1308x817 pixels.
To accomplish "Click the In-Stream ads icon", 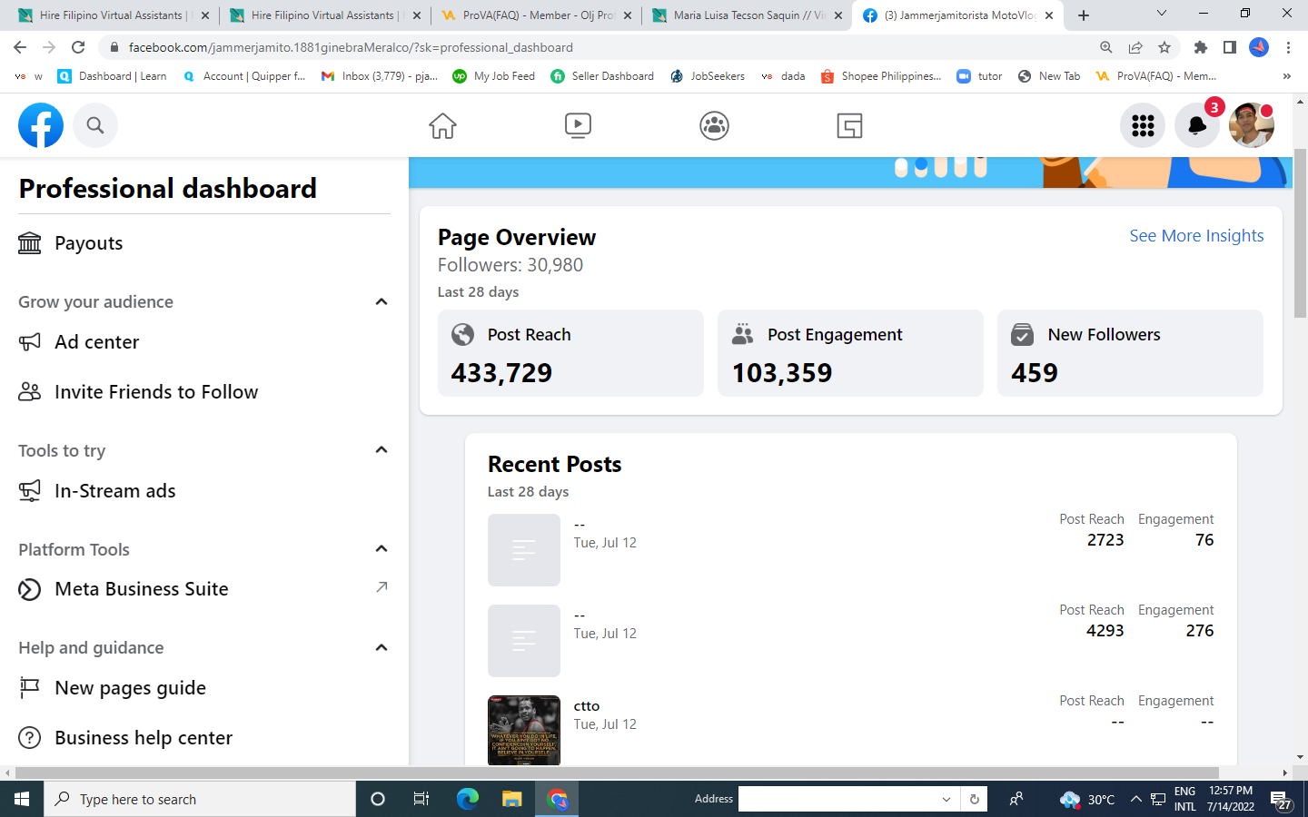I will point(30,491).
